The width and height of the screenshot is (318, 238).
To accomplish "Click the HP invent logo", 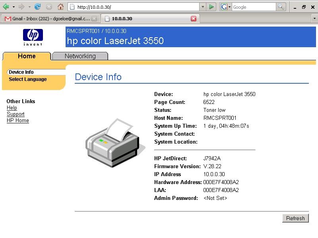I will tap(33, 37).
